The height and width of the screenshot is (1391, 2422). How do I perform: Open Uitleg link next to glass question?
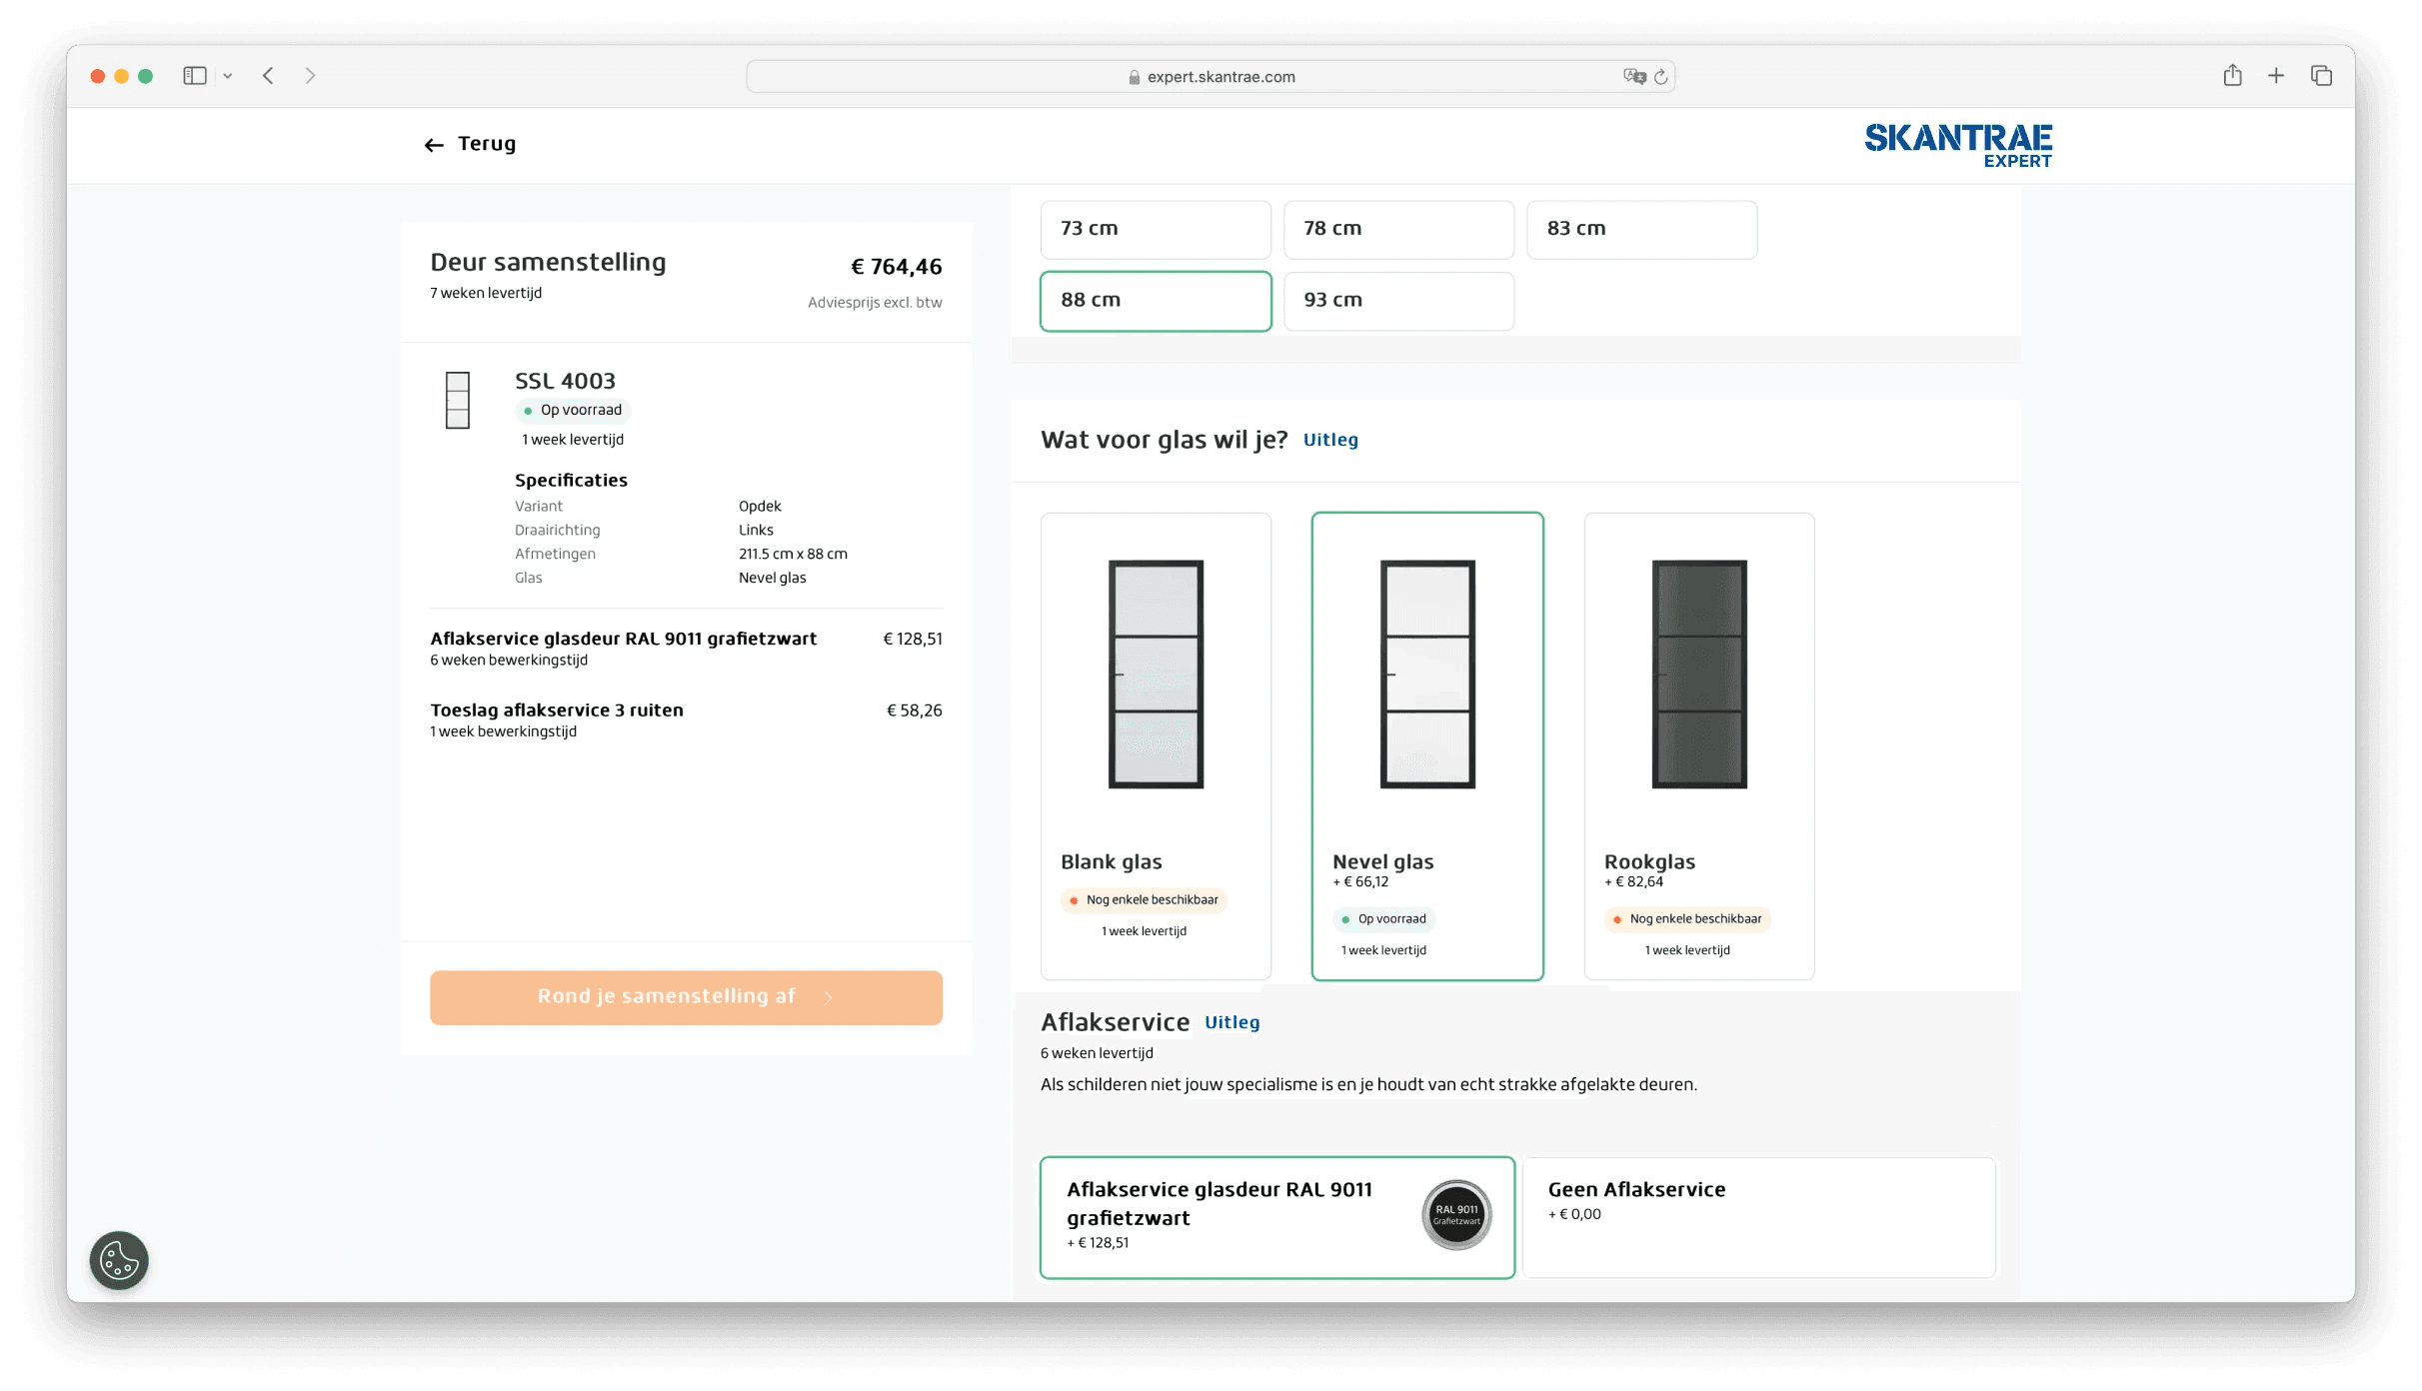(1329, 440)
